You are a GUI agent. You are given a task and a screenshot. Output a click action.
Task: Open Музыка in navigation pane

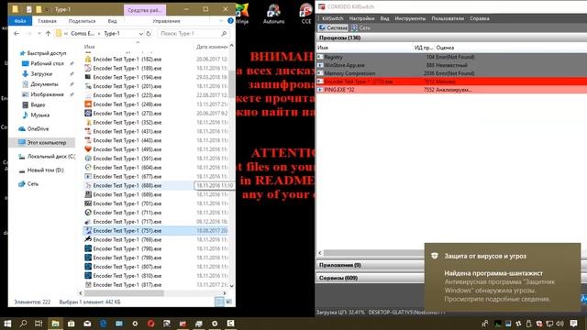pyautogui.click(x=39, y=115)
